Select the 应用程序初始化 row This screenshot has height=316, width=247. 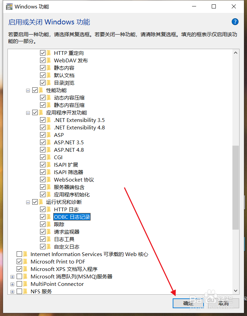(x=72, y=194)
